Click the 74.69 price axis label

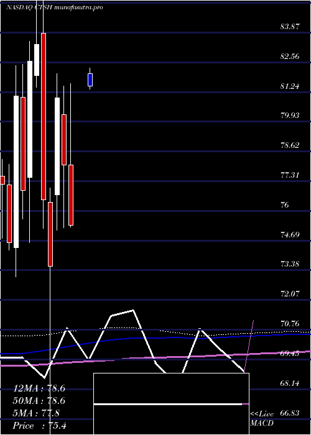[290, 235]
